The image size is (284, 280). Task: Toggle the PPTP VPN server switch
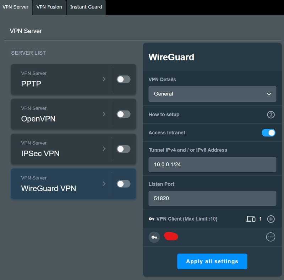[124, 79]
